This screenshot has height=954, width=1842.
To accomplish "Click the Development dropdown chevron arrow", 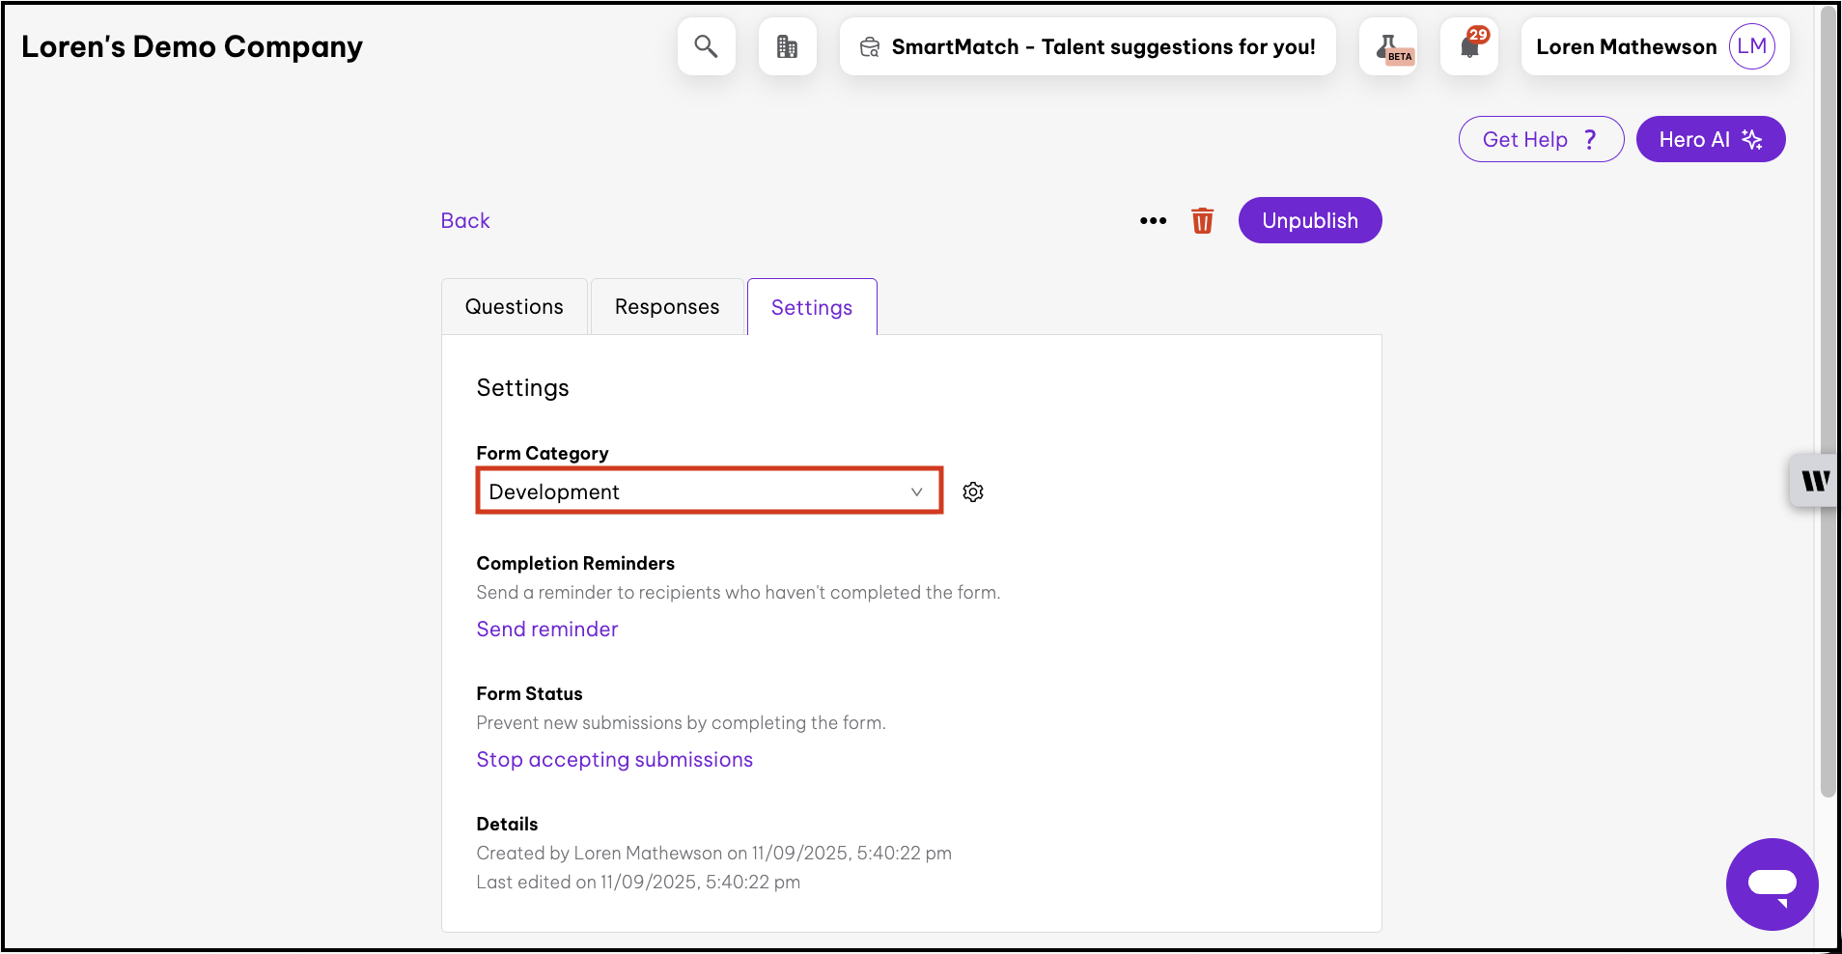I will [x=916, y=492].
